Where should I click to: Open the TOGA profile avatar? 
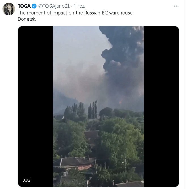click(x=9, y=9)
